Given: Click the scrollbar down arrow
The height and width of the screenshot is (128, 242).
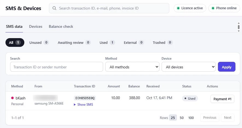Looking at the screenshot, I should tap(239, 31).
